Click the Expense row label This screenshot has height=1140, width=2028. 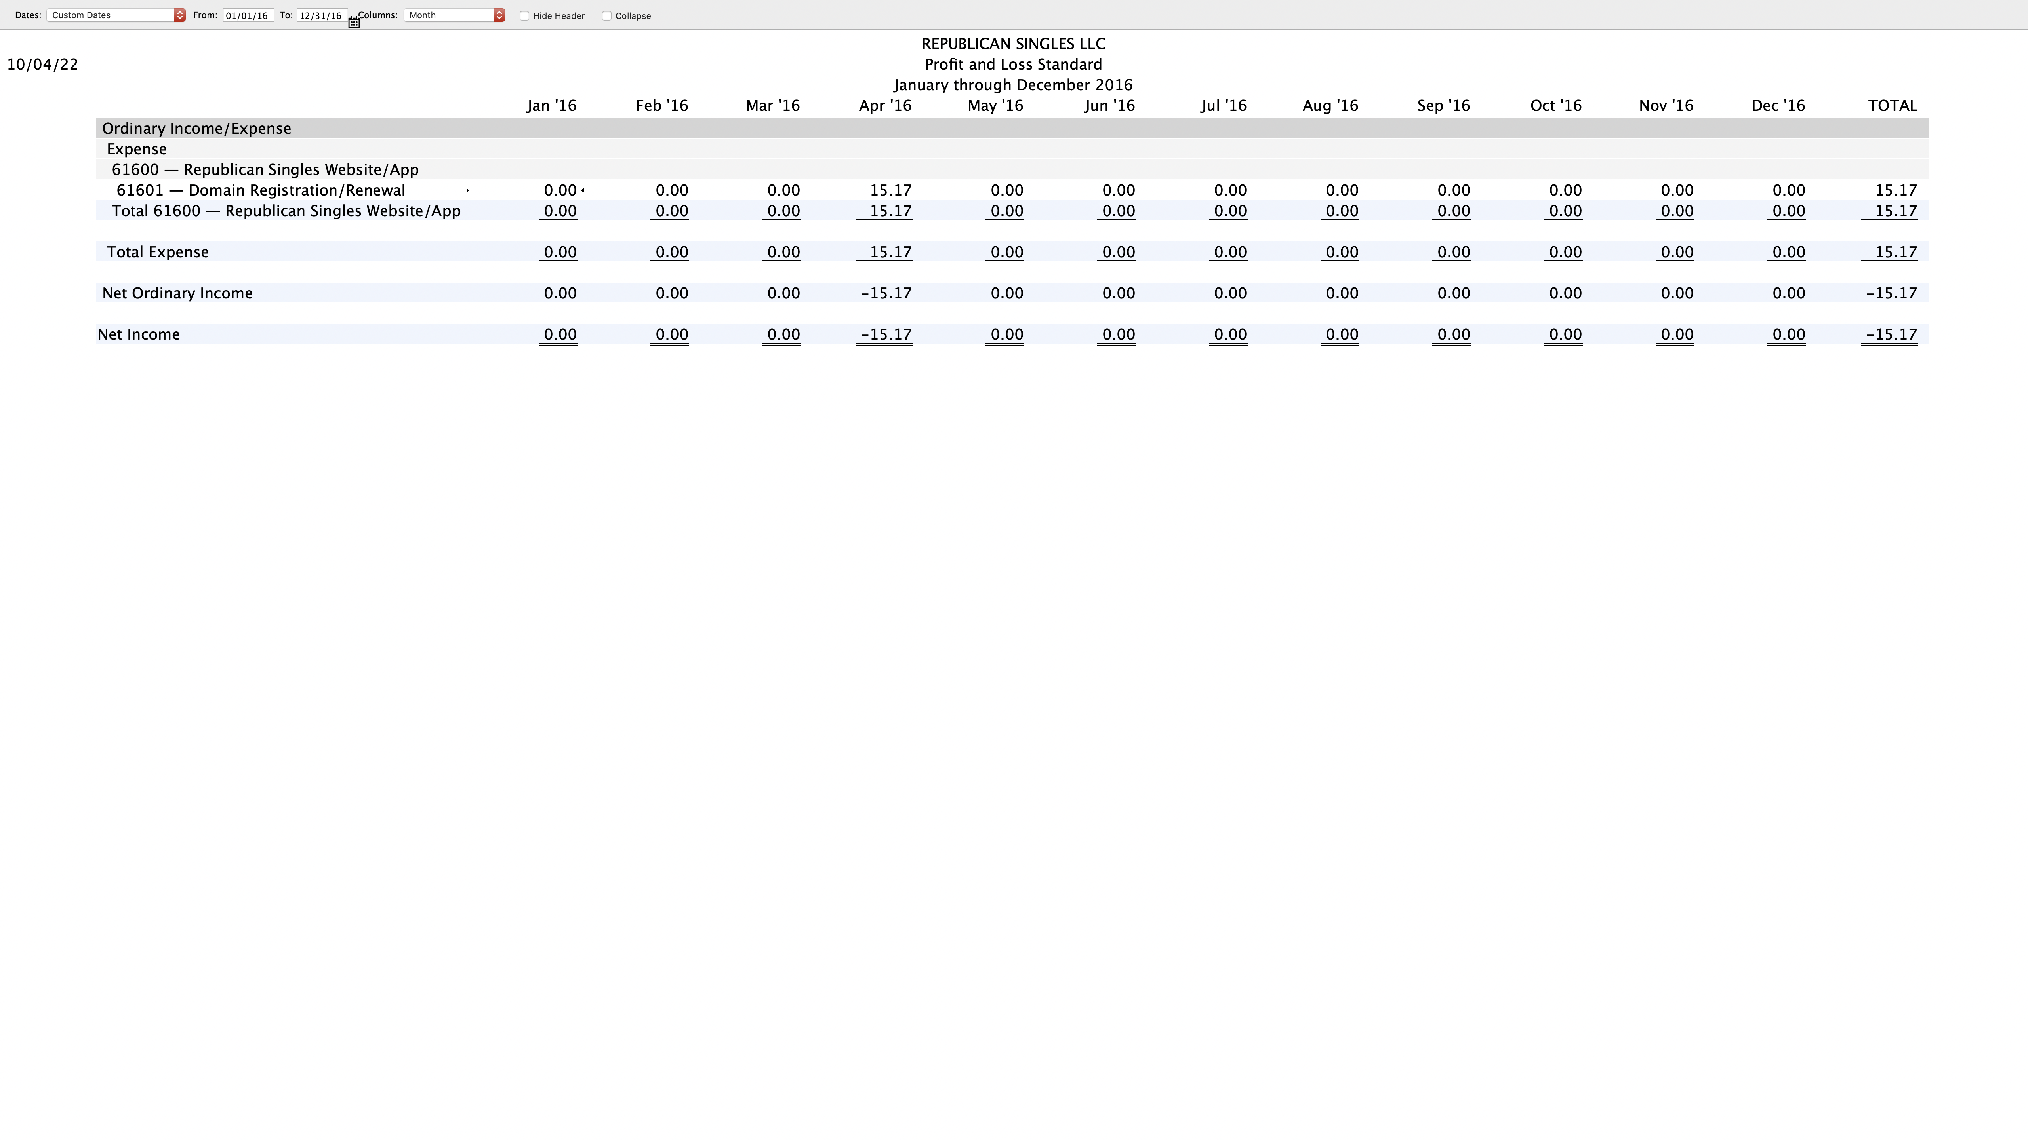(137, 150)
